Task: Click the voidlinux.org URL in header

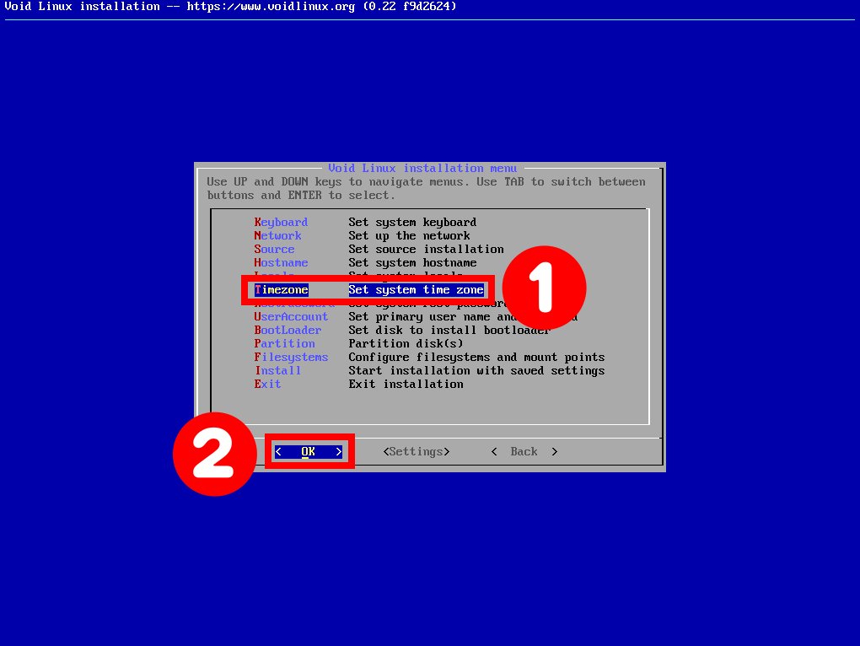Action: [x=271, y=7]
